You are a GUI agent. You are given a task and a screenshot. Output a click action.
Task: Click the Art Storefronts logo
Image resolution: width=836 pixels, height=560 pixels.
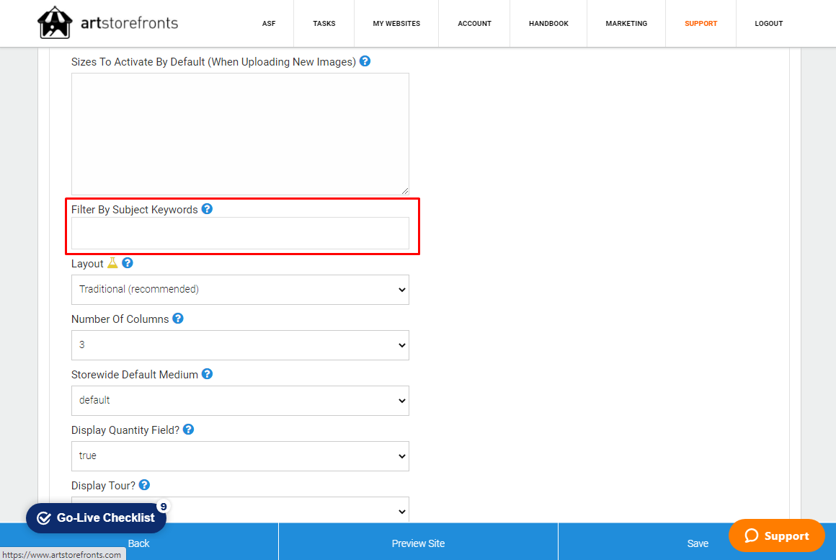[107, 23]
